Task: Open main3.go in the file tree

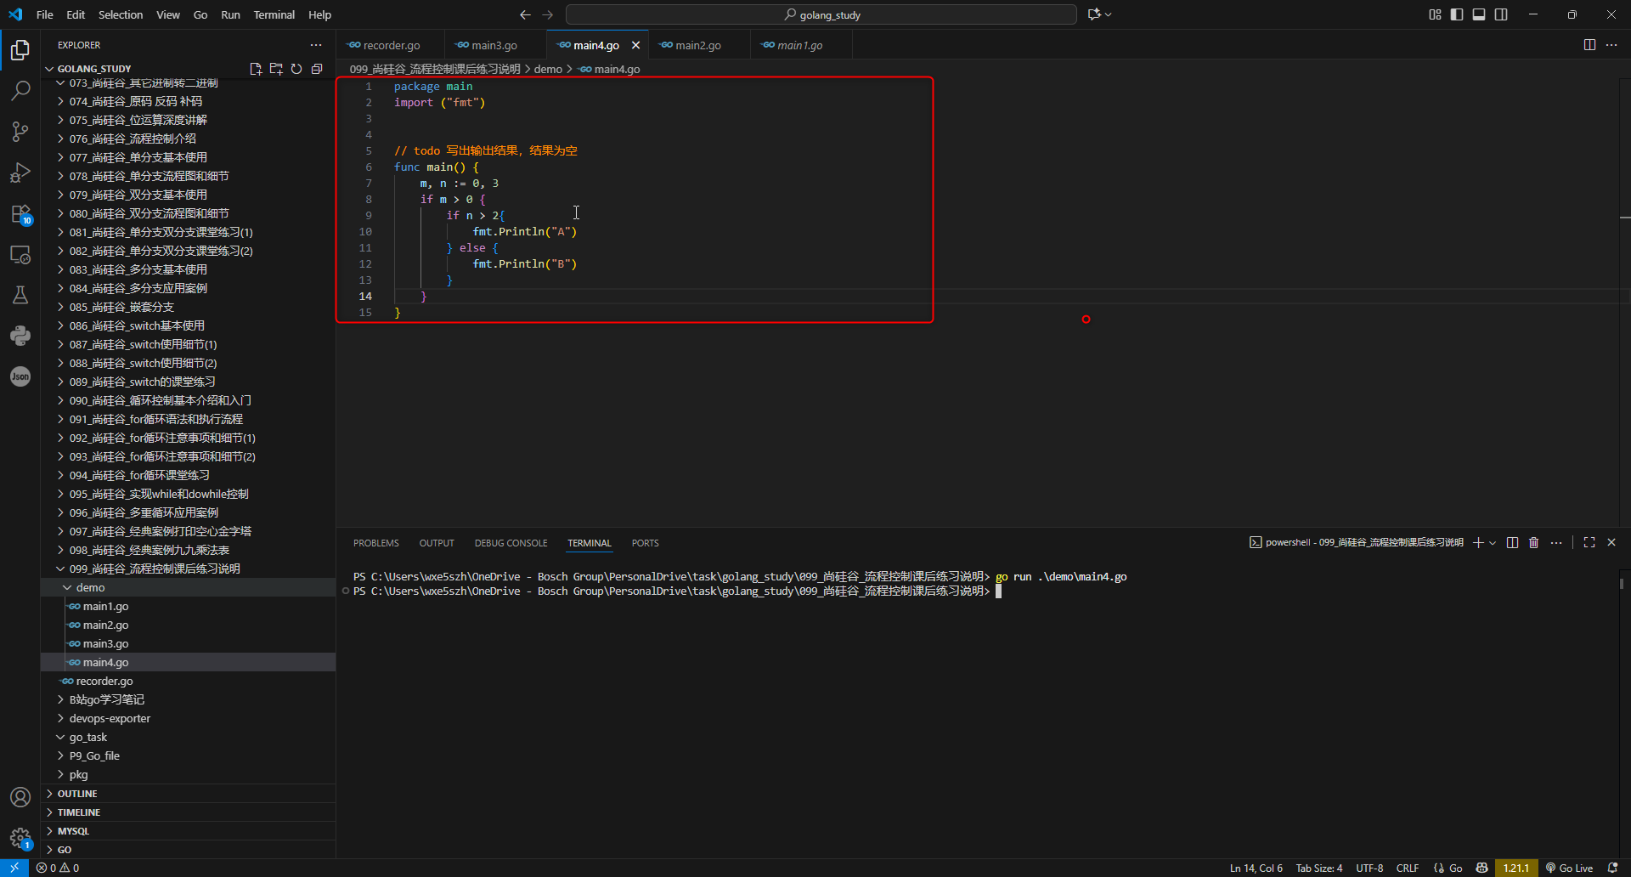Action: click(188, 643)
